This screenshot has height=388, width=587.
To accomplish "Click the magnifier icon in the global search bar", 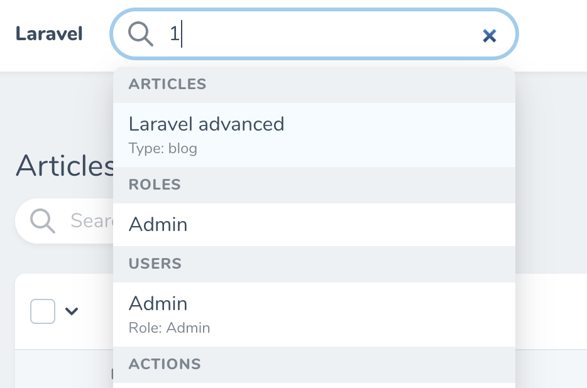I will pyautogui.click(x=141, y=35).
